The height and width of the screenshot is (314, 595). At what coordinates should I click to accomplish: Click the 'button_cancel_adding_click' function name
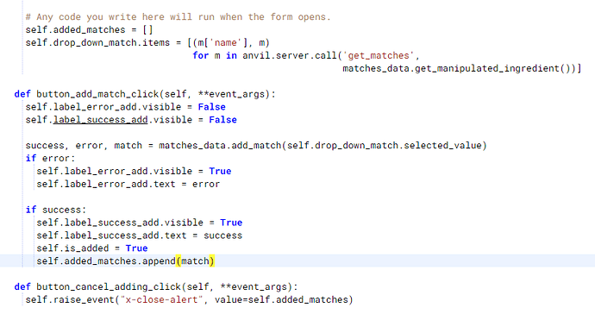[x=109, y=287]
